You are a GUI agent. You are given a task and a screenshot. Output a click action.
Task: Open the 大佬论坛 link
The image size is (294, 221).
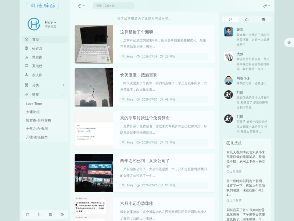point(33,112)
